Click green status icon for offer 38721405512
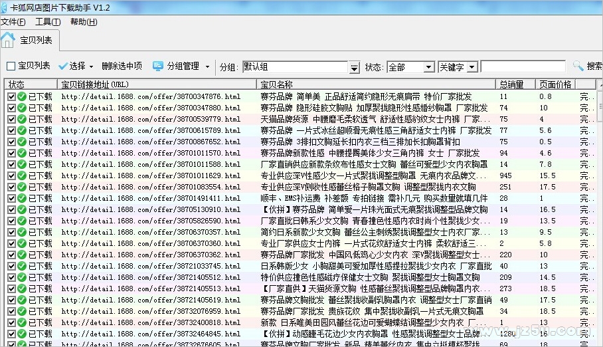Image resolution: width=603 pixels, height=347 pixels. (22, 277)
